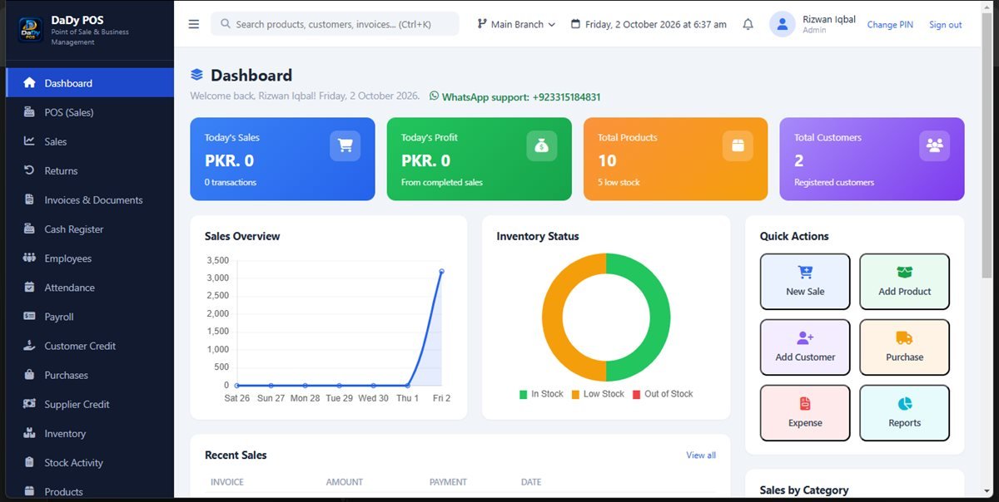
Task: Open the Main Branch dropdown
Action: coord(516,24)
